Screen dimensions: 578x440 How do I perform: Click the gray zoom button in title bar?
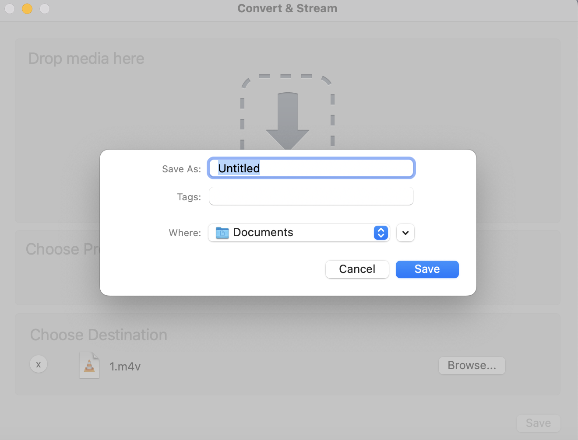[x=45, y=8]
